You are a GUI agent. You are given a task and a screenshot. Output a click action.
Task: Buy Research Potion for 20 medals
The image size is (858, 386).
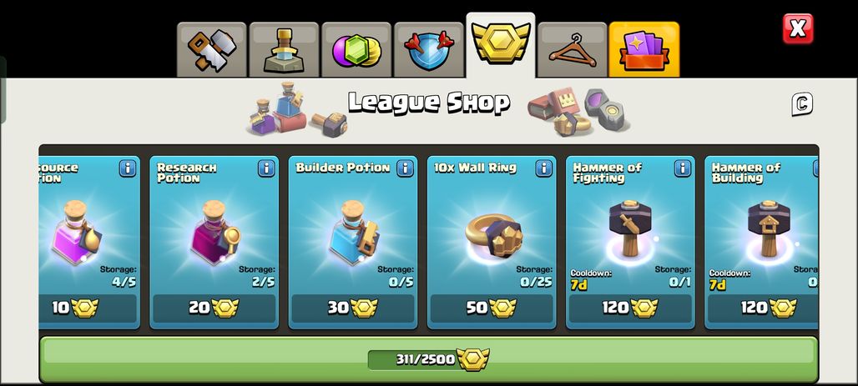pyautogui.click(x=214, y=308)
